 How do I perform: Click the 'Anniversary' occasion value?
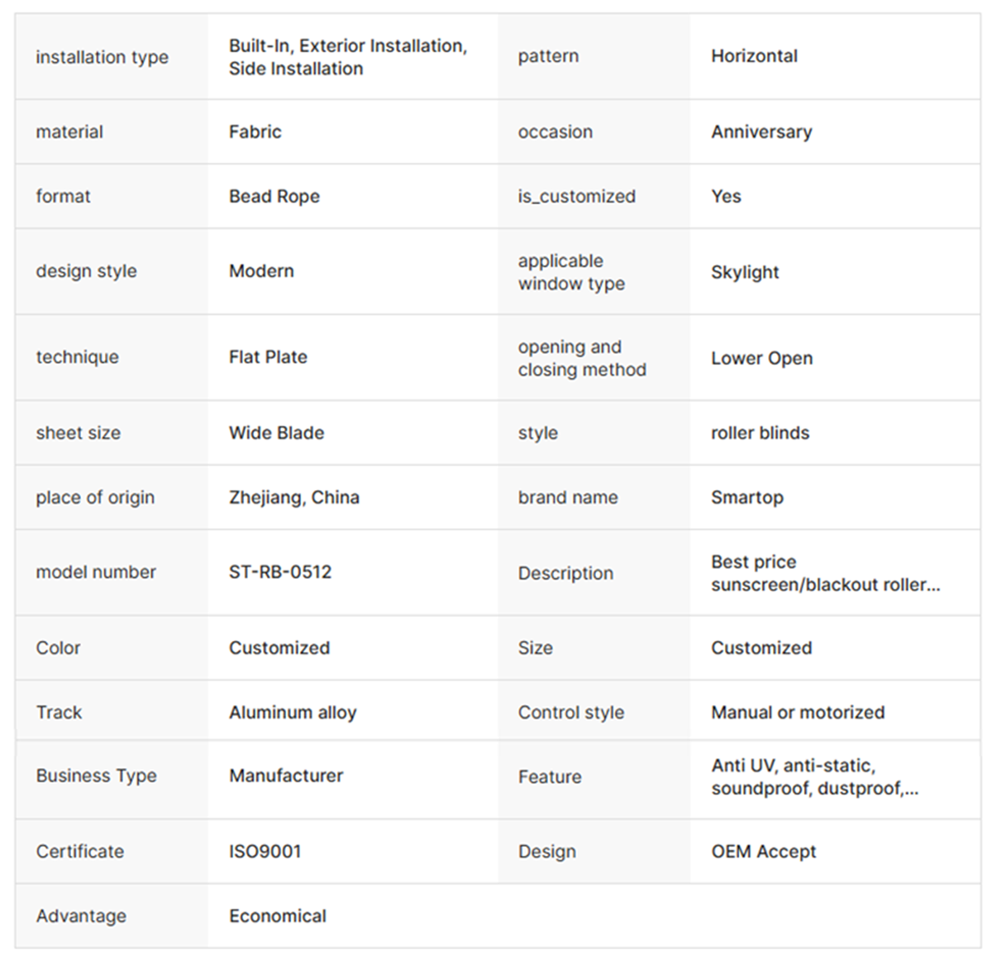761,131
